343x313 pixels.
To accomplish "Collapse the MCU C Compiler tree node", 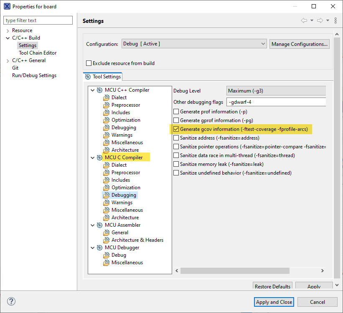I will [93, 158].
